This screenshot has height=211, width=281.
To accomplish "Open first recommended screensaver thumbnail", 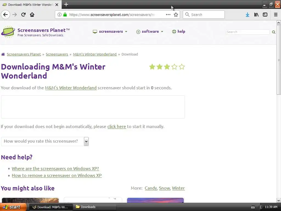I will [30, 200].
